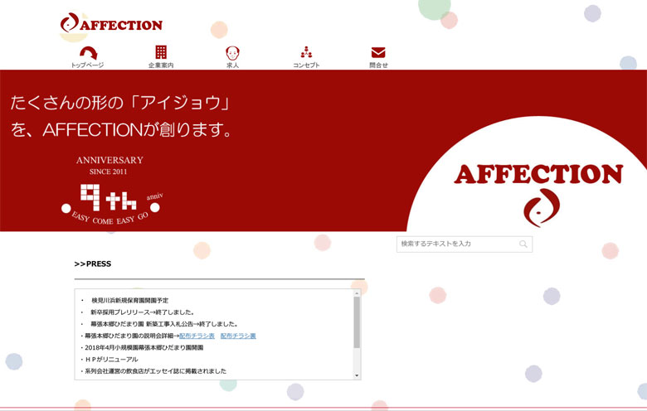Open the トップページ menu label
Image resolution: width=647 pixels, height=411 pixels.
[87, 65]
